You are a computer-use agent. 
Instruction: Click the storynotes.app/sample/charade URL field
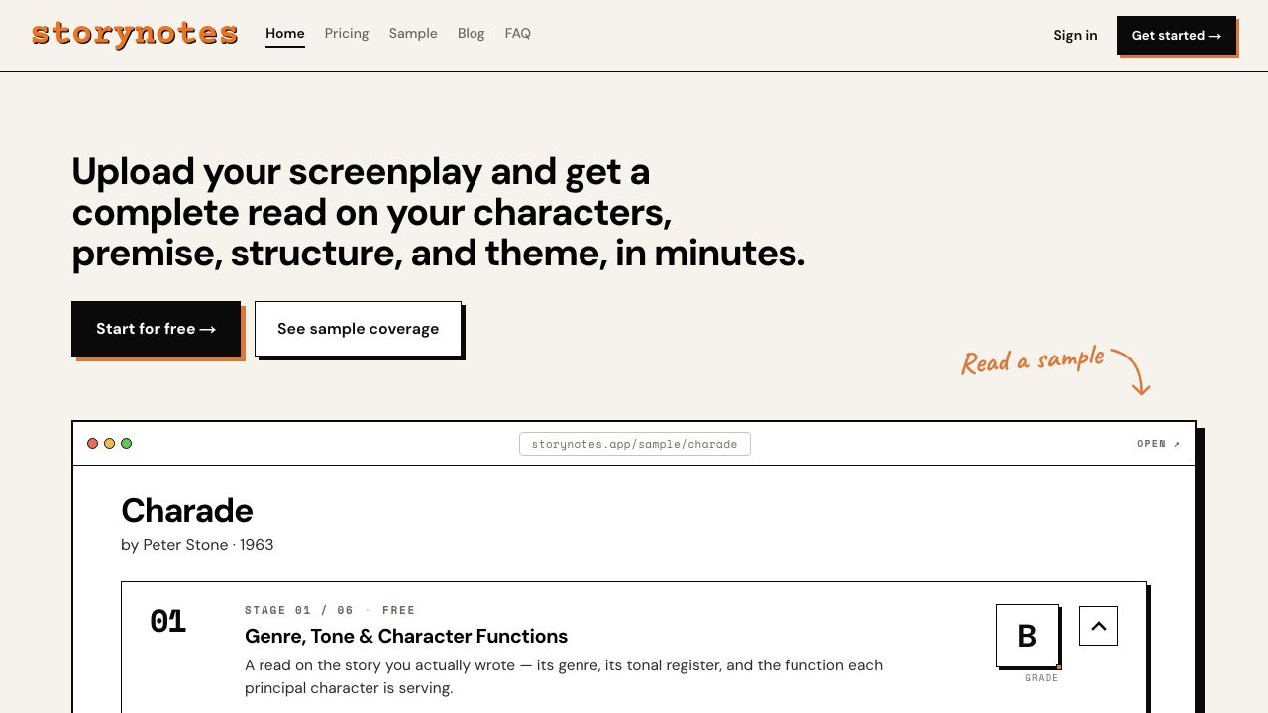[634, 444]
